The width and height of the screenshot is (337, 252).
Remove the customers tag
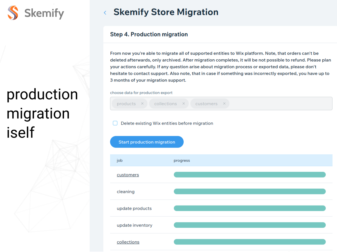(x=224, y=104)
